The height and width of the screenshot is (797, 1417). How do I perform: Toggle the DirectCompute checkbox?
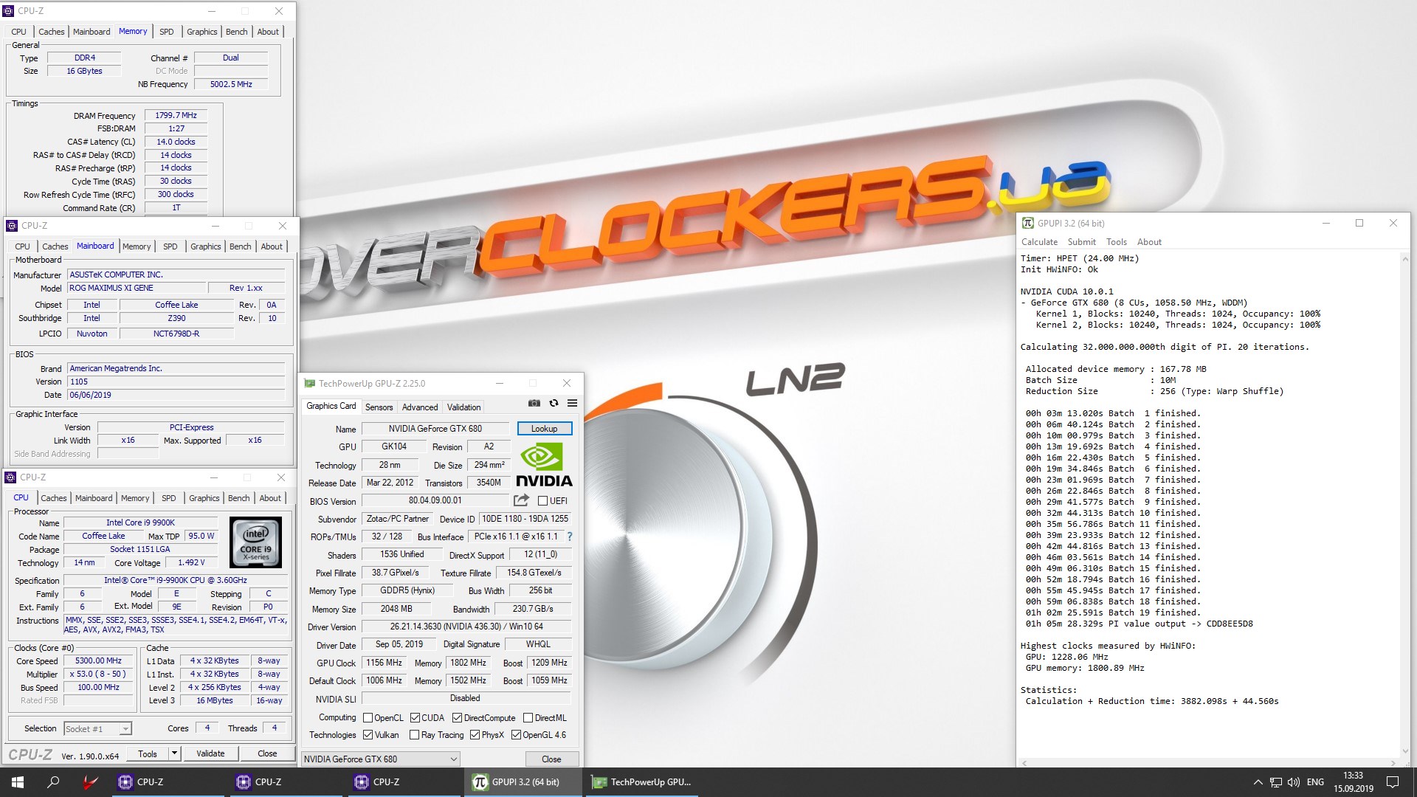457,718
